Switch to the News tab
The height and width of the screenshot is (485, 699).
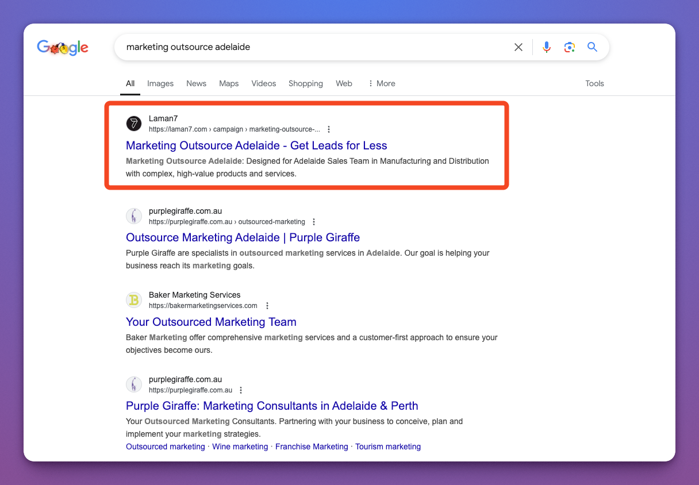point(196,83)
